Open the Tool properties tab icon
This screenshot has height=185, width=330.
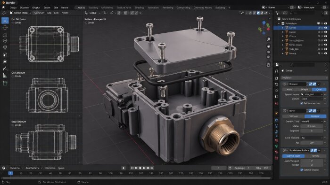[x=277, y=71]
